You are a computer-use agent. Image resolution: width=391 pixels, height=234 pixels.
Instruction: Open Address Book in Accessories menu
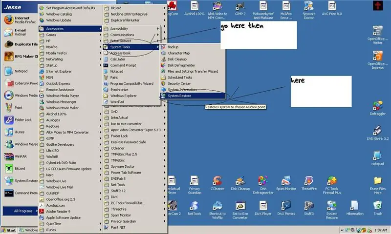(x=131, y=53)
